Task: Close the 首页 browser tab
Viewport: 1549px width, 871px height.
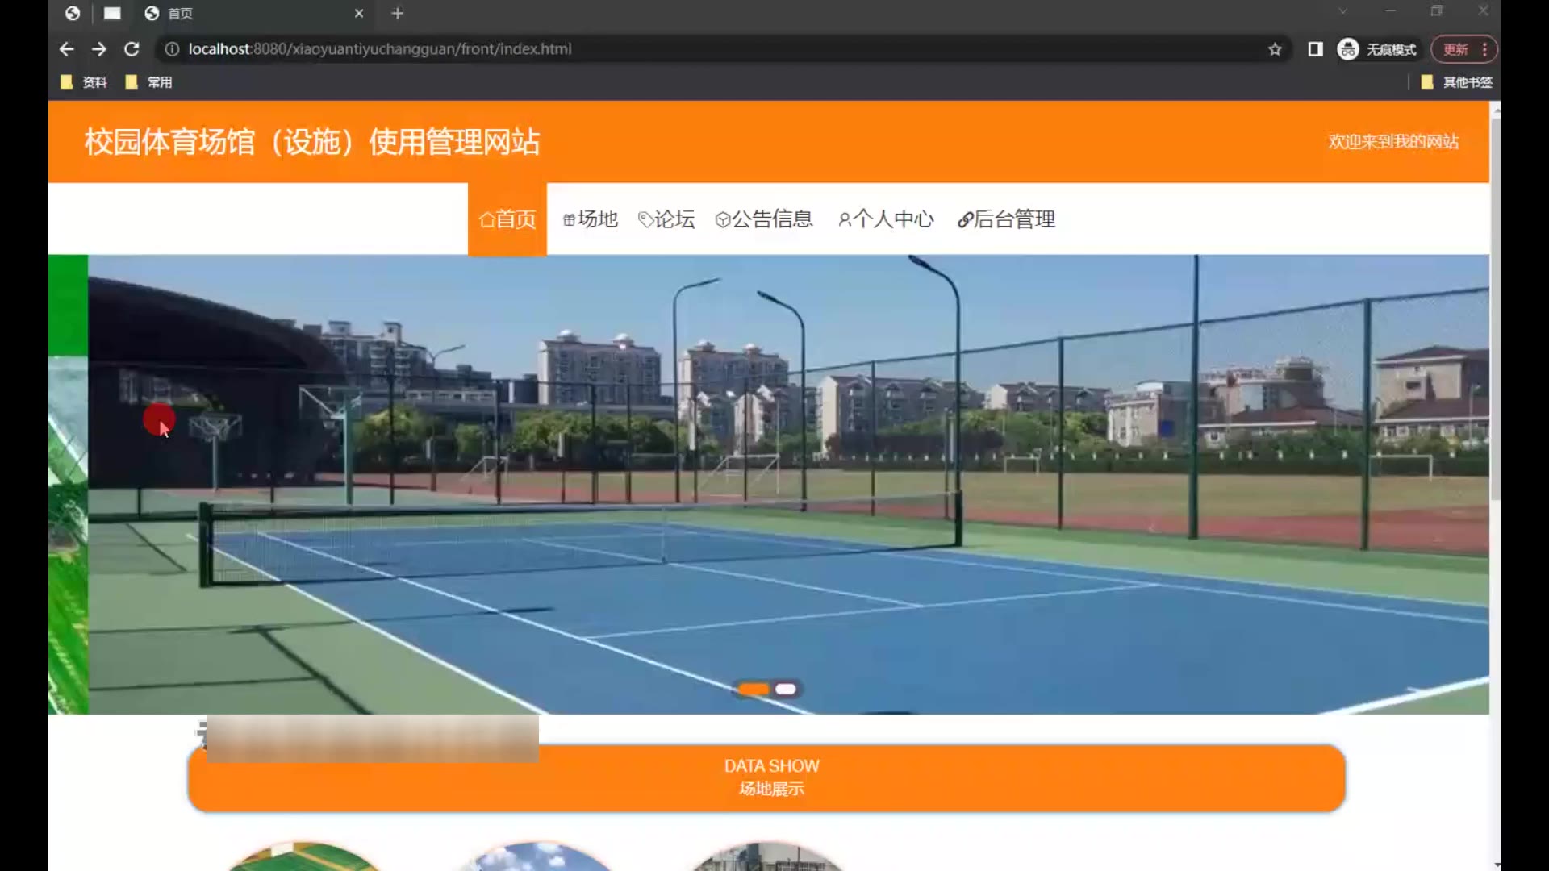Action: (359, 13)
